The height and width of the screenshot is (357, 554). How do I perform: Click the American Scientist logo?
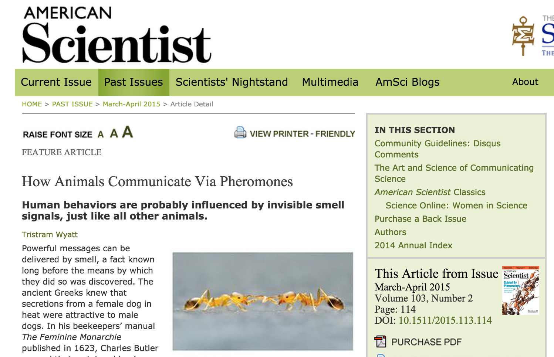point(116,36)
